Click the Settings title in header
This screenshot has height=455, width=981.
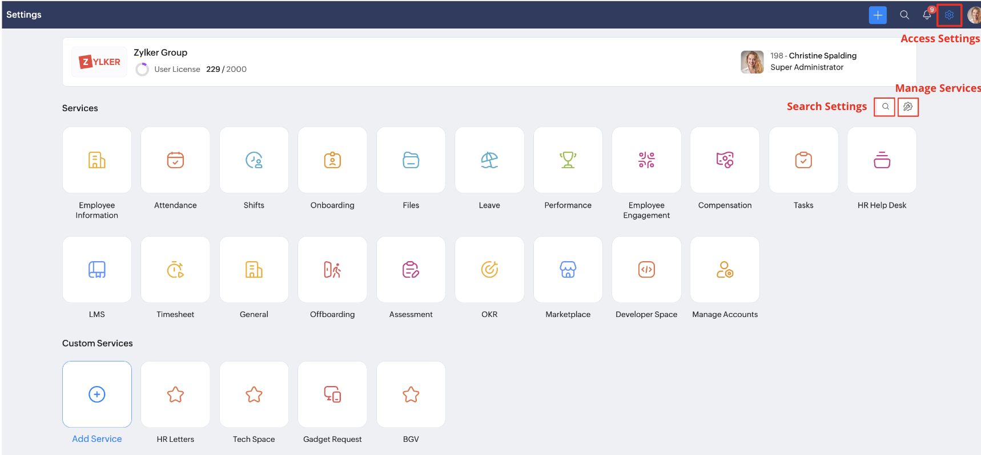click(x=24, y=15)
